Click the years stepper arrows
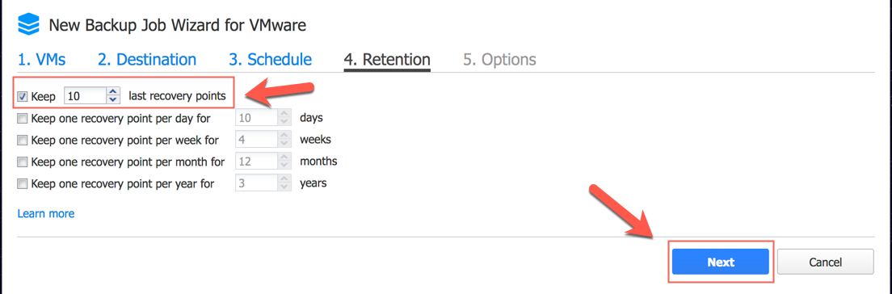 (x=284, y=183)
